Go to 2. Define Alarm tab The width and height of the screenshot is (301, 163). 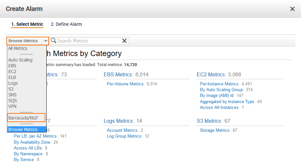pyautogui.click(x=66, y=24)
